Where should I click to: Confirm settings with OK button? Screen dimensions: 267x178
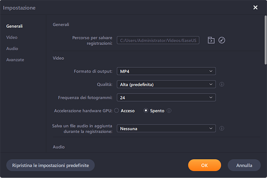tap(204, 165)
